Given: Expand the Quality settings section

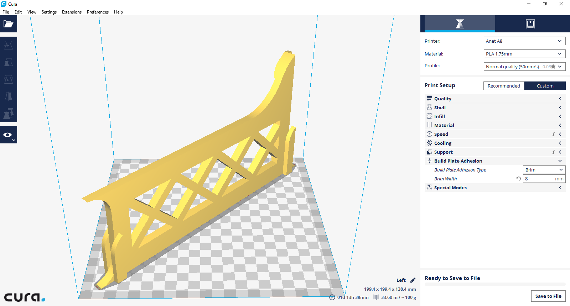Looking at the screenshot, I should (495, 99).
